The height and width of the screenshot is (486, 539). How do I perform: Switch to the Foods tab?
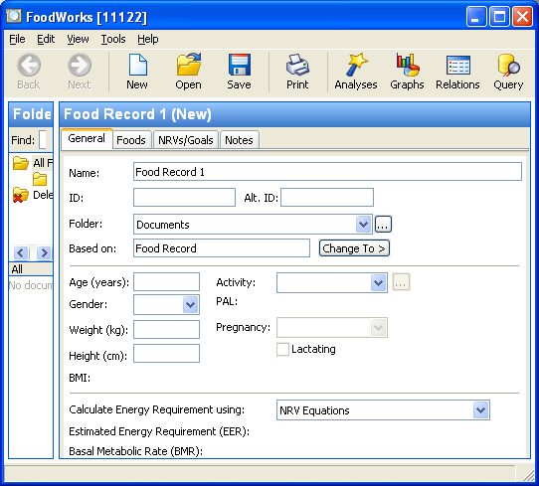[x=131, y=140]
